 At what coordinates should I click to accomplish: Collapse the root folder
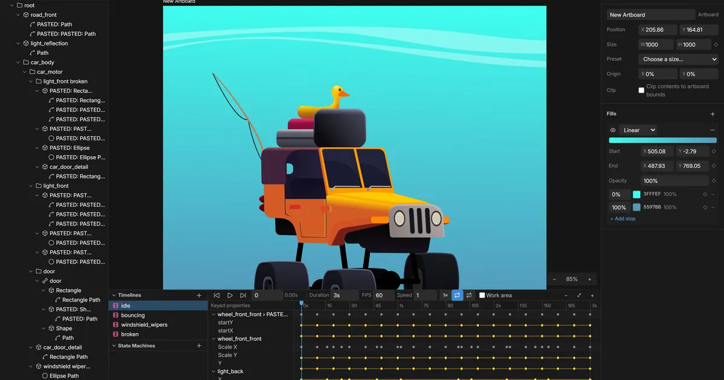(12, 5)
